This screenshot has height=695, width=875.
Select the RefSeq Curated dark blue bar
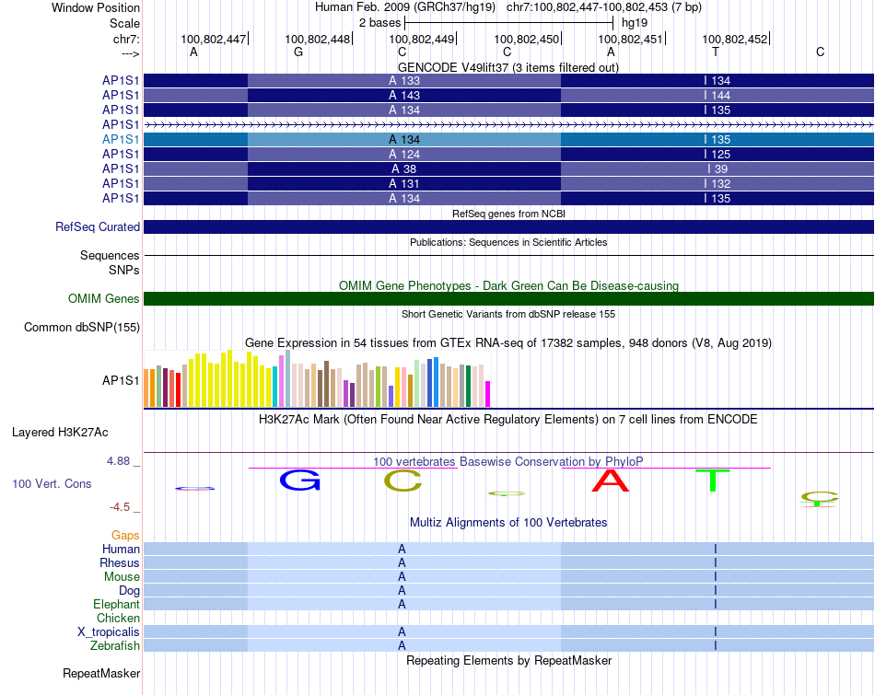tap(508, 226)
